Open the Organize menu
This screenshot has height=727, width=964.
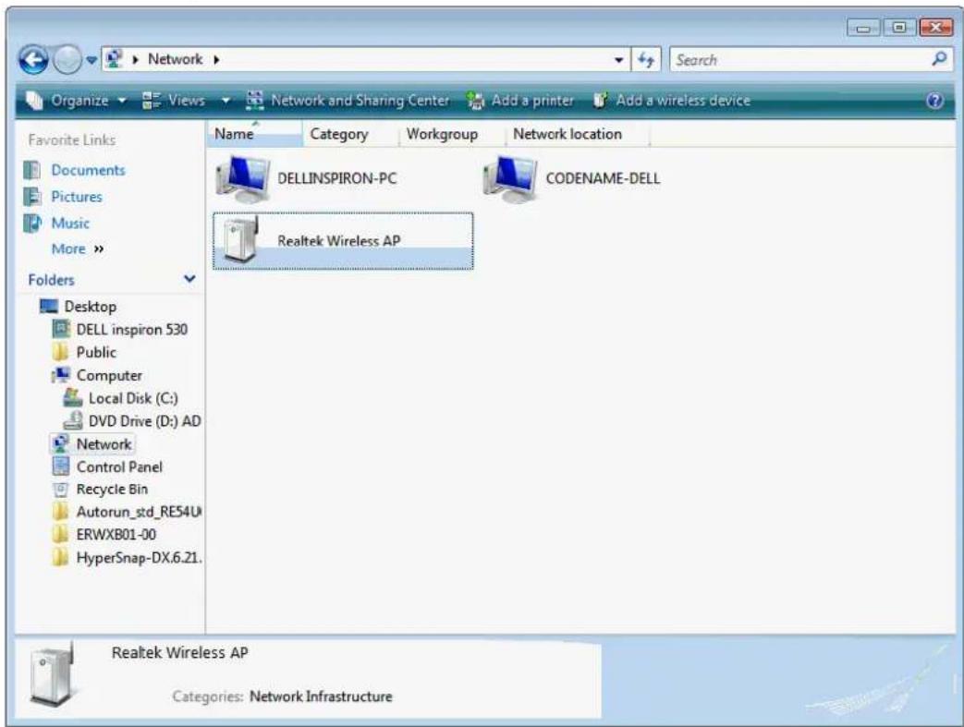pyautogui.click(x=75, y=100)
